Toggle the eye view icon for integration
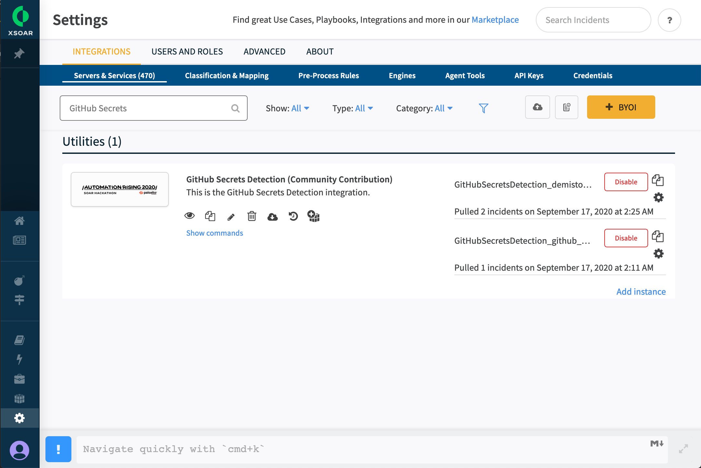The height and width of the screenshot is (468, 701). 190,216
